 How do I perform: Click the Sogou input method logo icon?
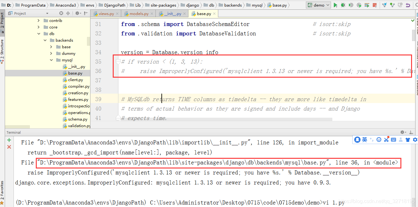[357, 140]
